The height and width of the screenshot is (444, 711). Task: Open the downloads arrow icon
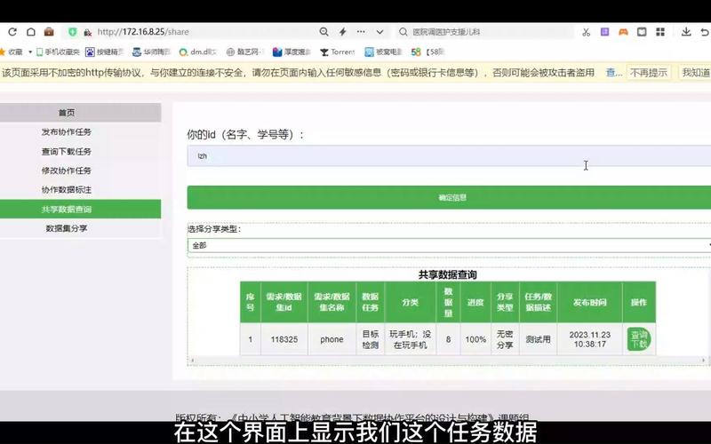(x=686, y=32)
